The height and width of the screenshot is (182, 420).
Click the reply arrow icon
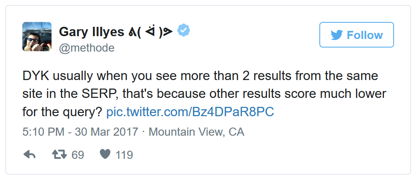(30, 155)
